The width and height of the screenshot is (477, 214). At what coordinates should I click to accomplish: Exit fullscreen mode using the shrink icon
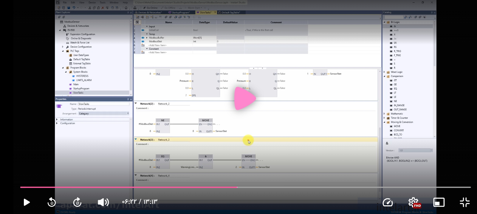pyautogui.click(x=464, y=202)
